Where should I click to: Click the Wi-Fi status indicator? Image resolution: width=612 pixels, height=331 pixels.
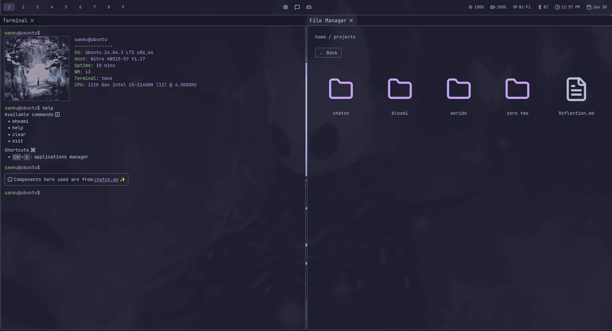522,7
